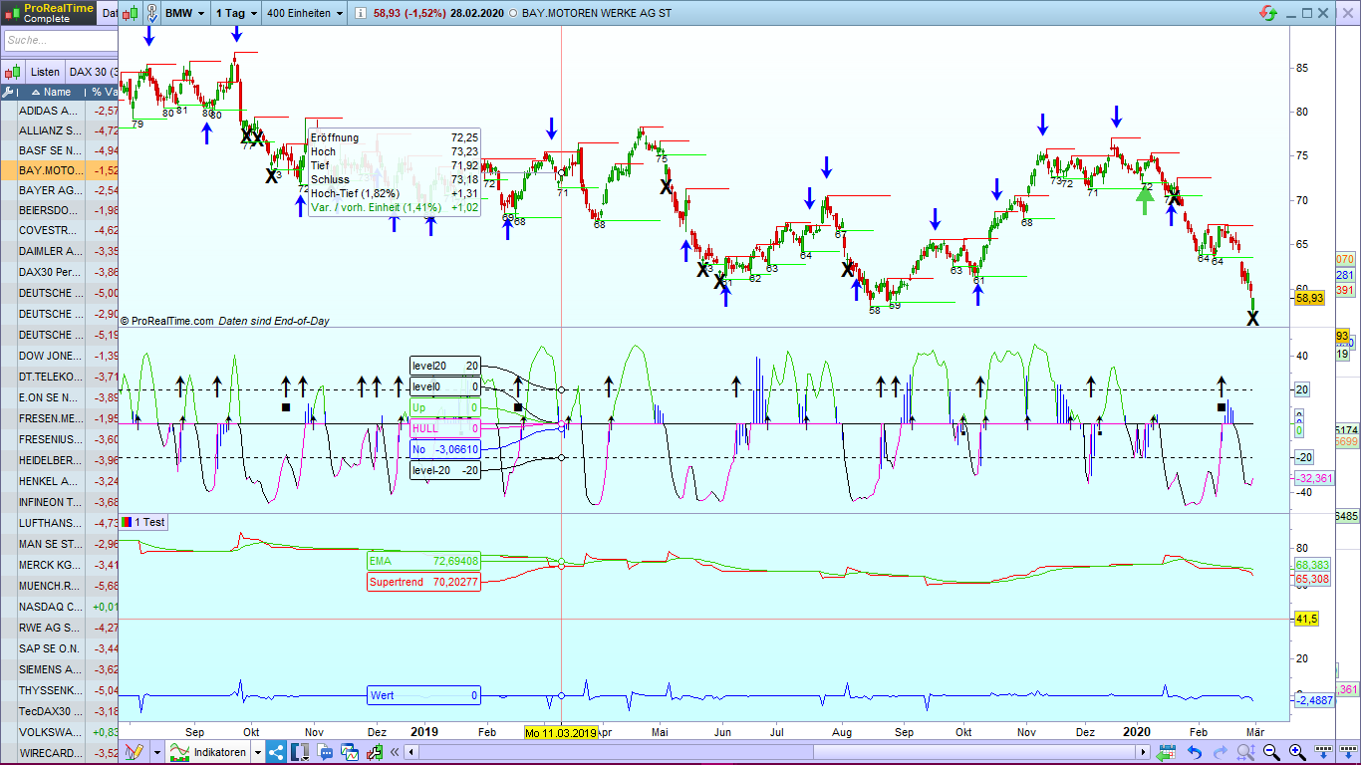Select DAIMLER in the watchlist
1361x765 pixels.
tap(60, 251)
